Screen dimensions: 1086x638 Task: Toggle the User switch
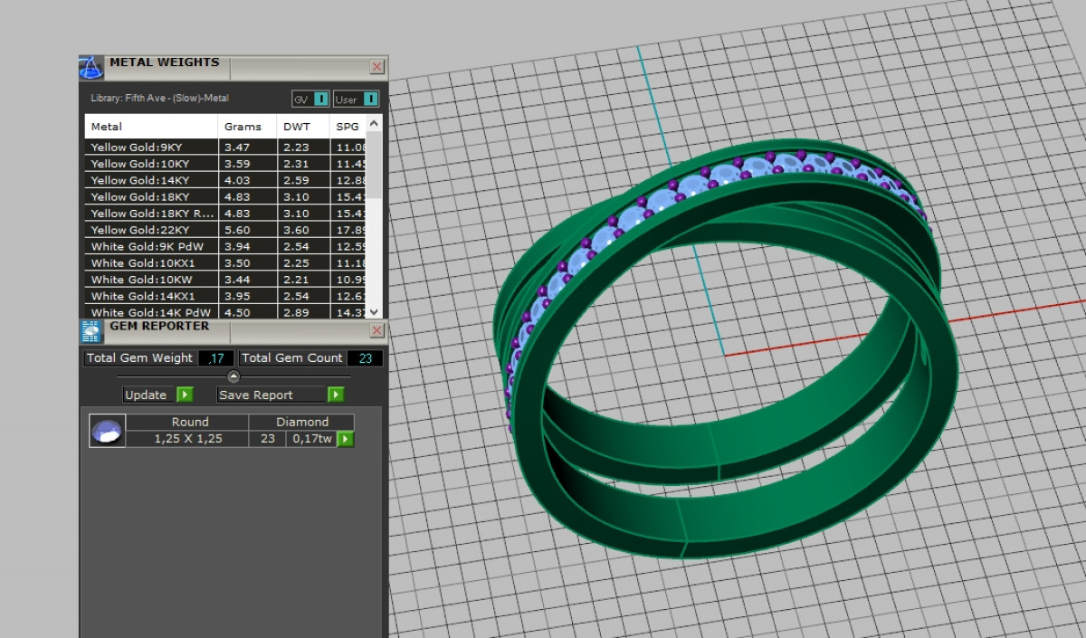(370, 100)
